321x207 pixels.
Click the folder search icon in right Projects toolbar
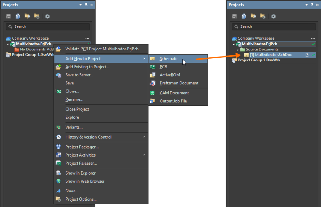tap(253, 16)
